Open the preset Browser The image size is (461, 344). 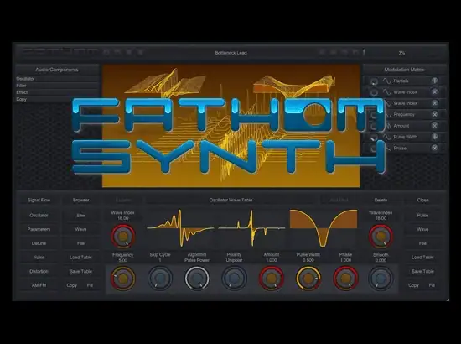click(80, 200)
